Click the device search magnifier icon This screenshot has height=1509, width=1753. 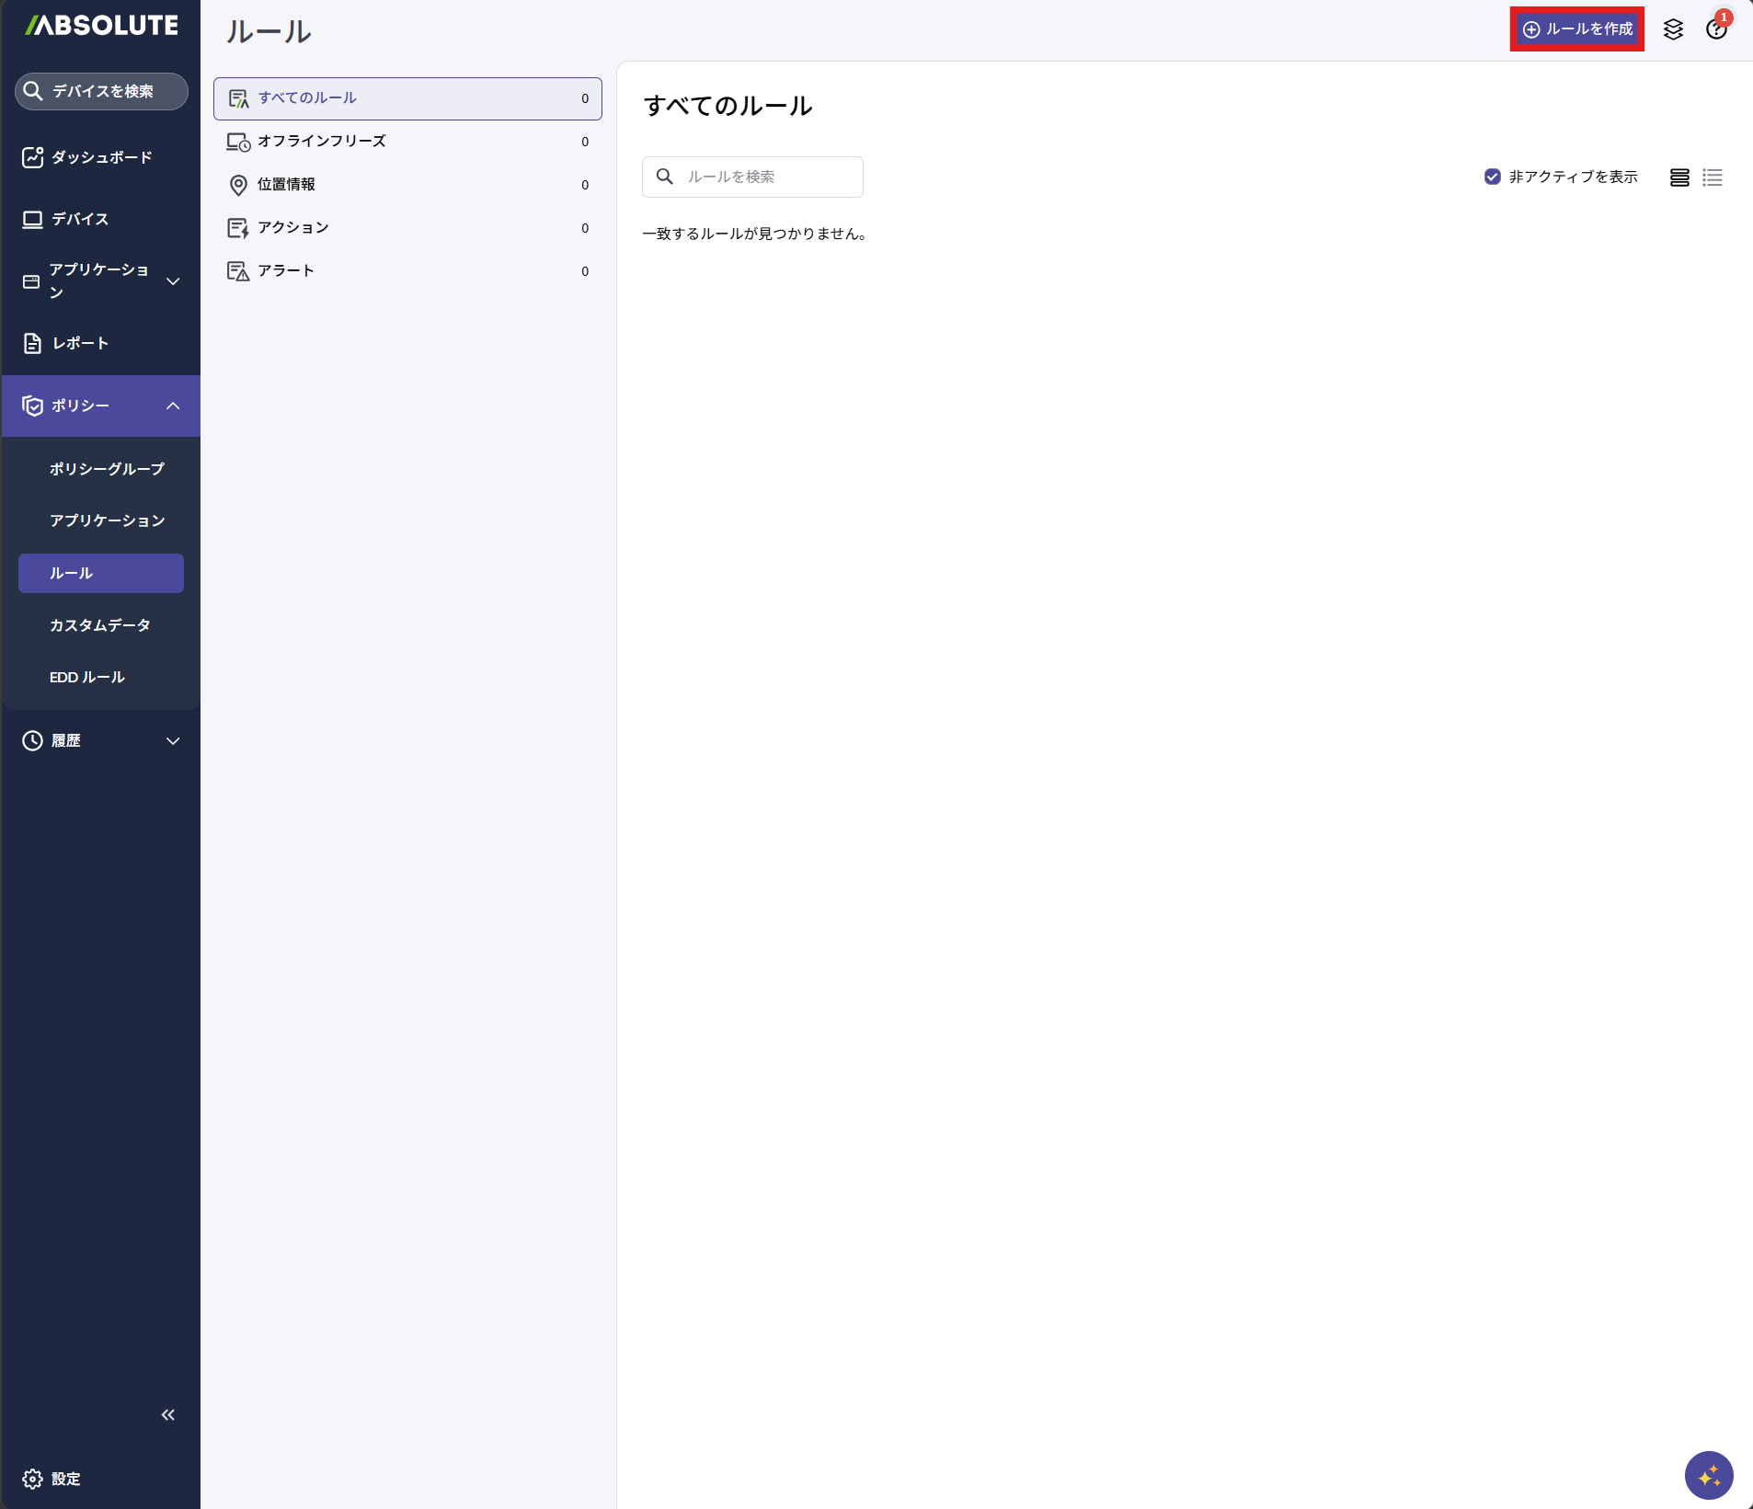[x=33, y=91]
